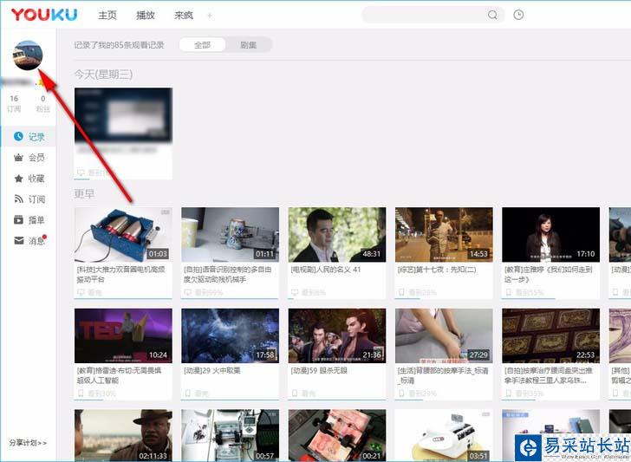631x462 pixels.
Task: Open title 语音识别控制的多自由度欠驱动助残机械手
Action: 227,274
